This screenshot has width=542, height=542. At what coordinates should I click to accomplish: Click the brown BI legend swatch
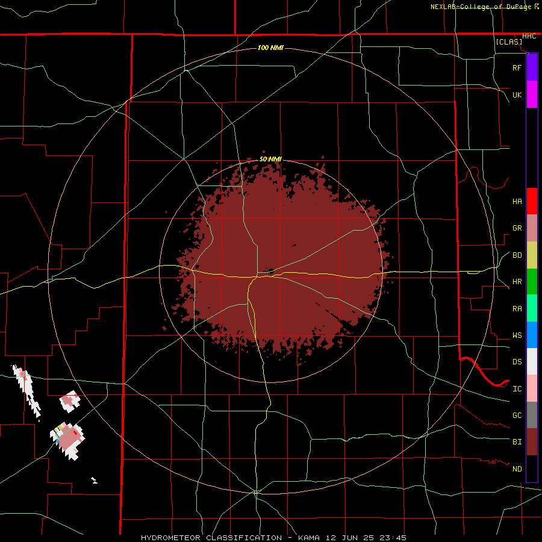(532, 442)
